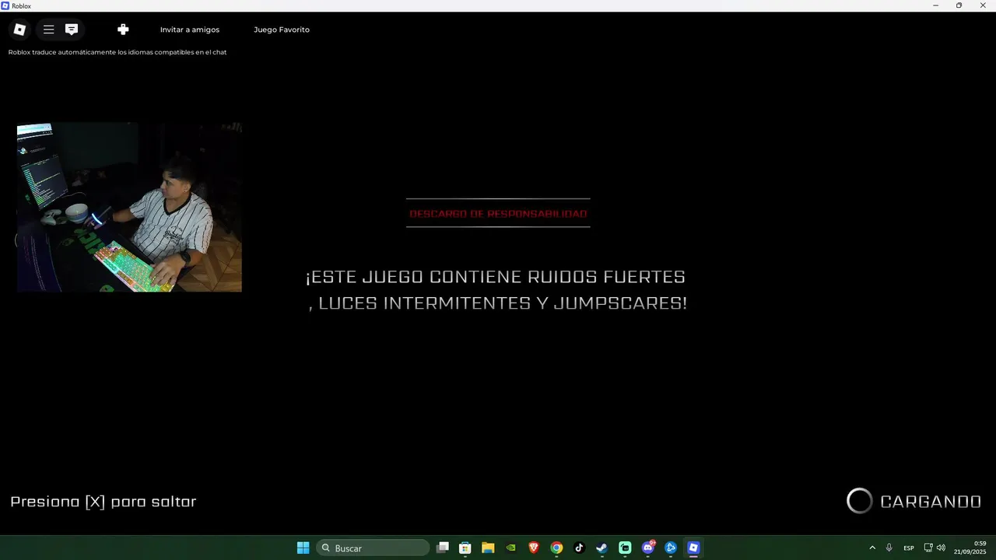Viewport: 996px width, 560px height.
Task: Close the Roblox window
Action: pos(983,5)
